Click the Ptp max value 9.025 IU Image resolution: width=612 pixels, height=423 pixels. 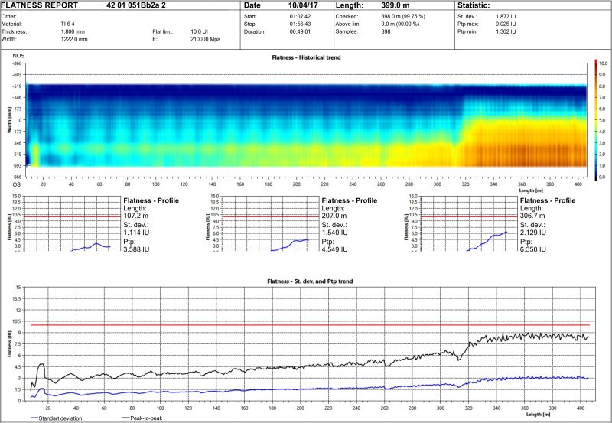pyautogui.click(x=499, y=24)
